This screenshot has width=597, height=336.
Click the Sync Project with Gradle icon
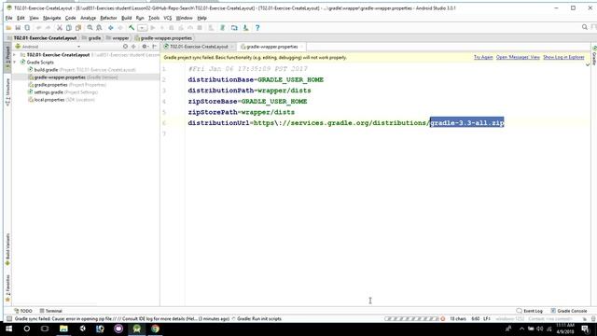(x=223, y=28)
